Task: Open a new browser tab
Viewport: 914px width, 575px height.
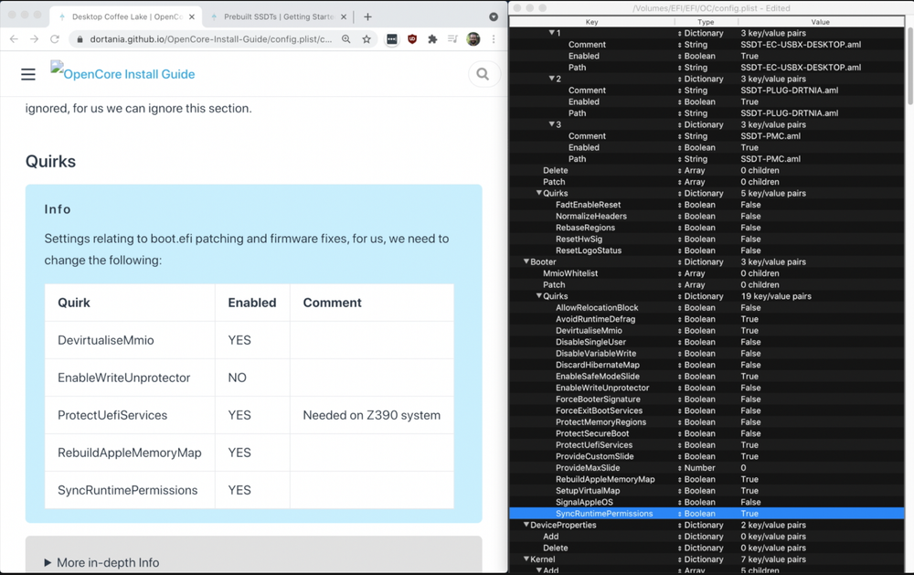Action: 367,16
